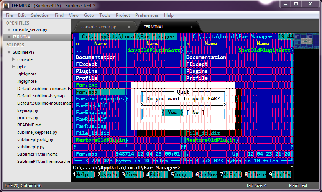Switch to the TERMINAL tab

tap(153, 27)
